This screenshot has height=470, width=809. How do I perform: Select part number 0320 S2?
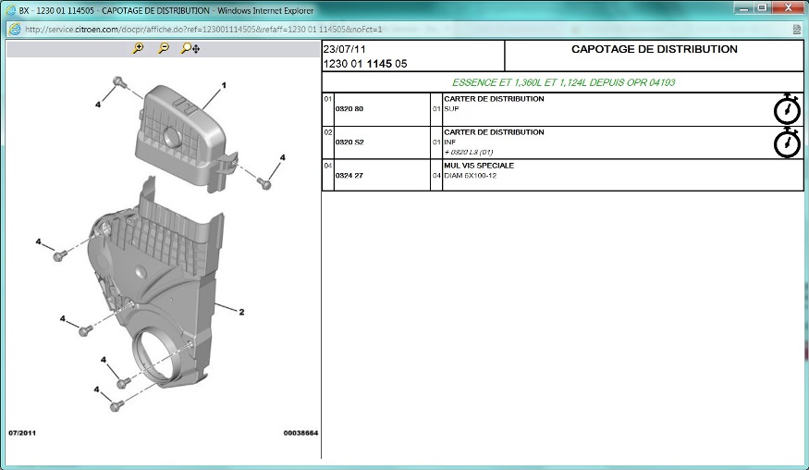(349, 142)
